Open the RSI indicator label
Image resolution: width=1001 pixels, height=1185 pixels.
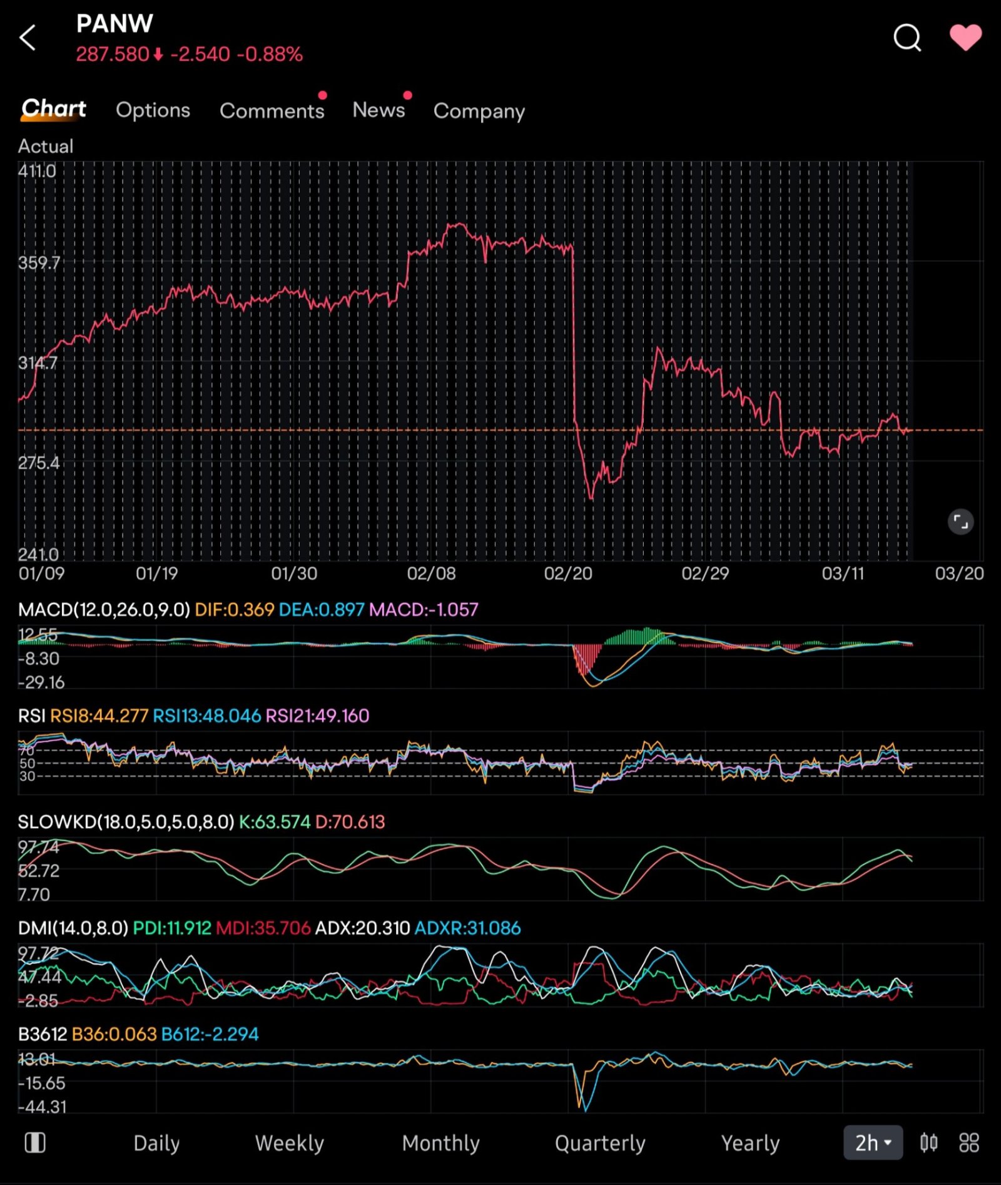point(32,716)
